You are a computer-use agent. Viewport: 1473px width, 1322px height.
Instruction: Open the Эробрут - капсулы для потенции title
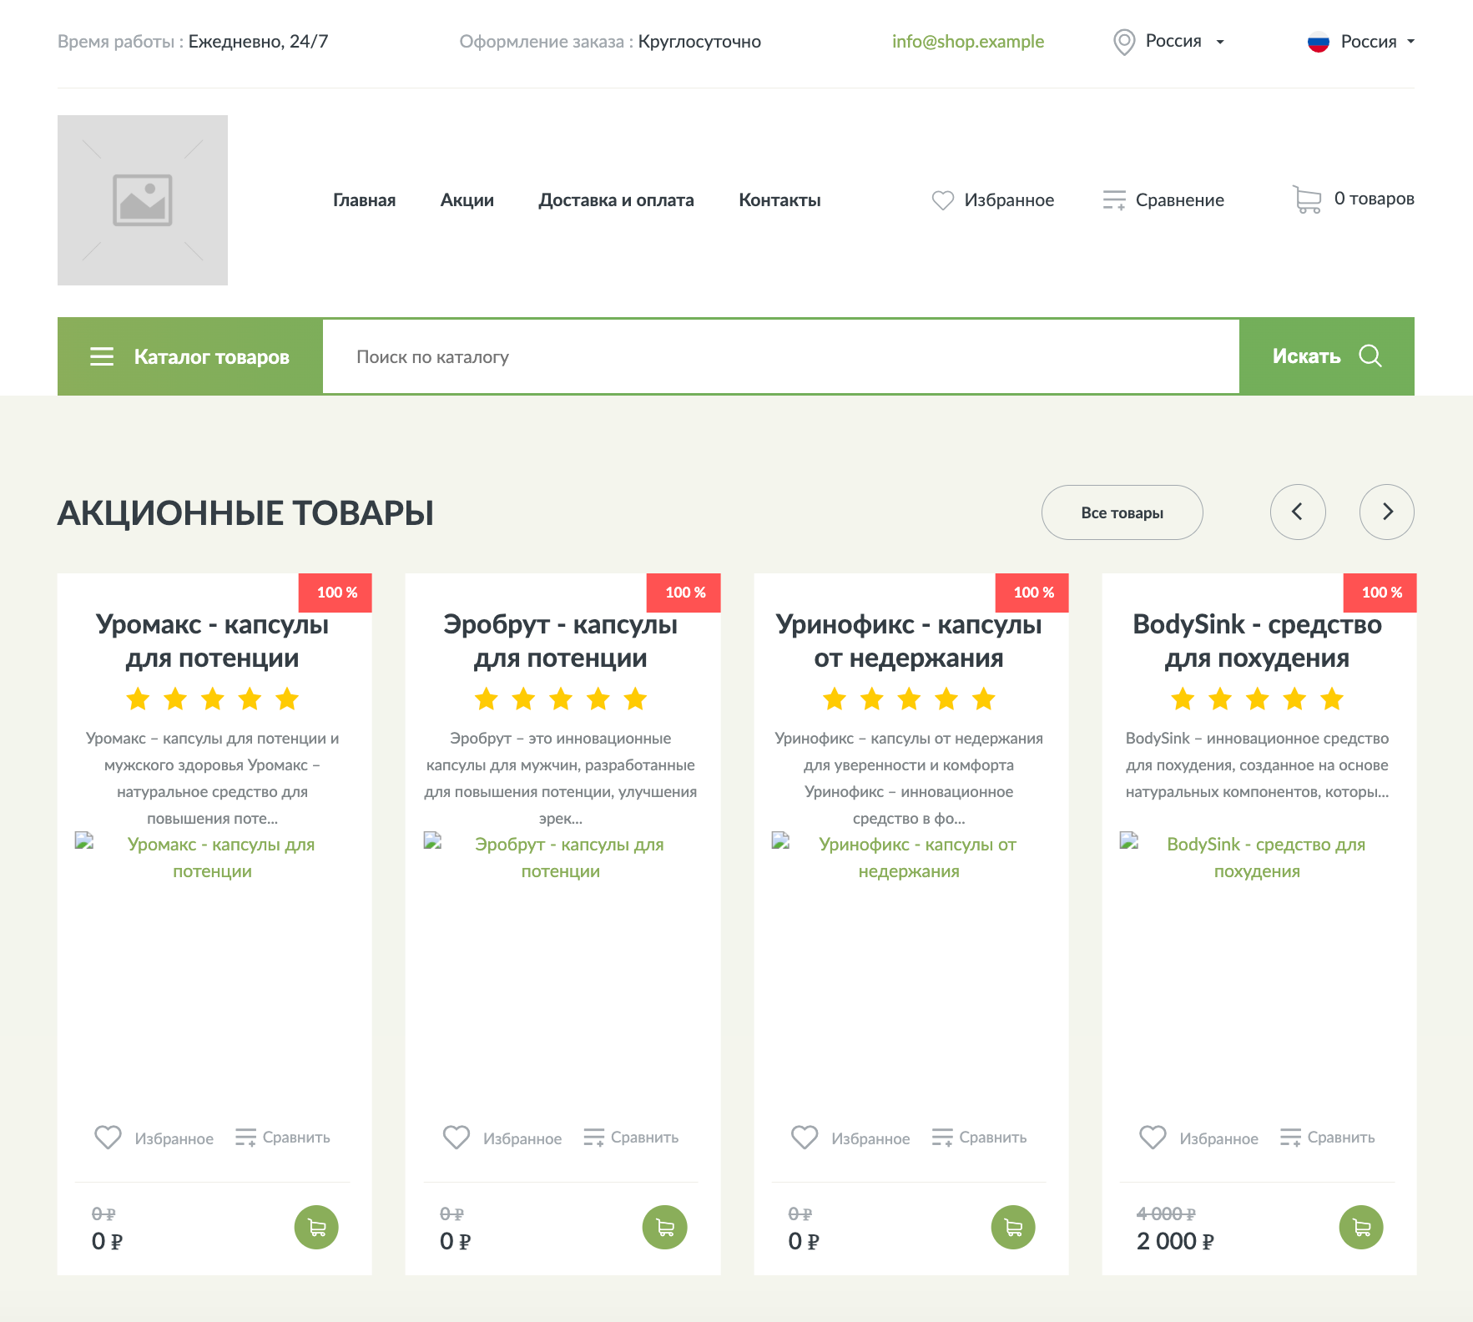pyautogui.click(x=561, y=641)
